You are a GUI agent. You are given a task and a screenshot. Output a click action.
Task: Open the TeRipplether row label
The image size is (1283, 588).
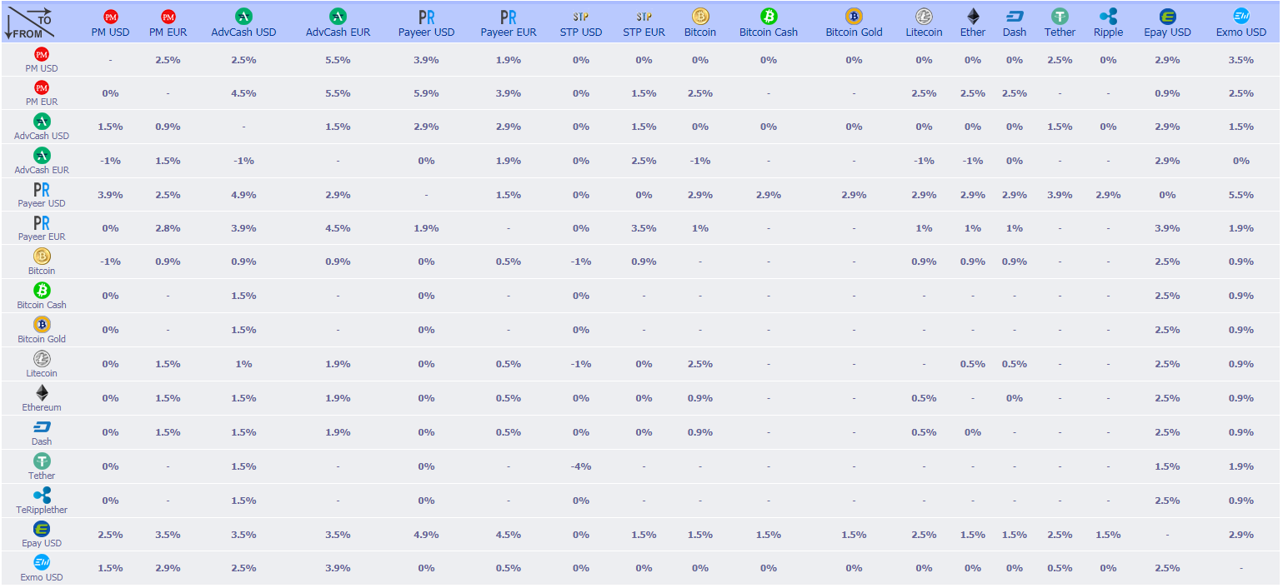42,510
